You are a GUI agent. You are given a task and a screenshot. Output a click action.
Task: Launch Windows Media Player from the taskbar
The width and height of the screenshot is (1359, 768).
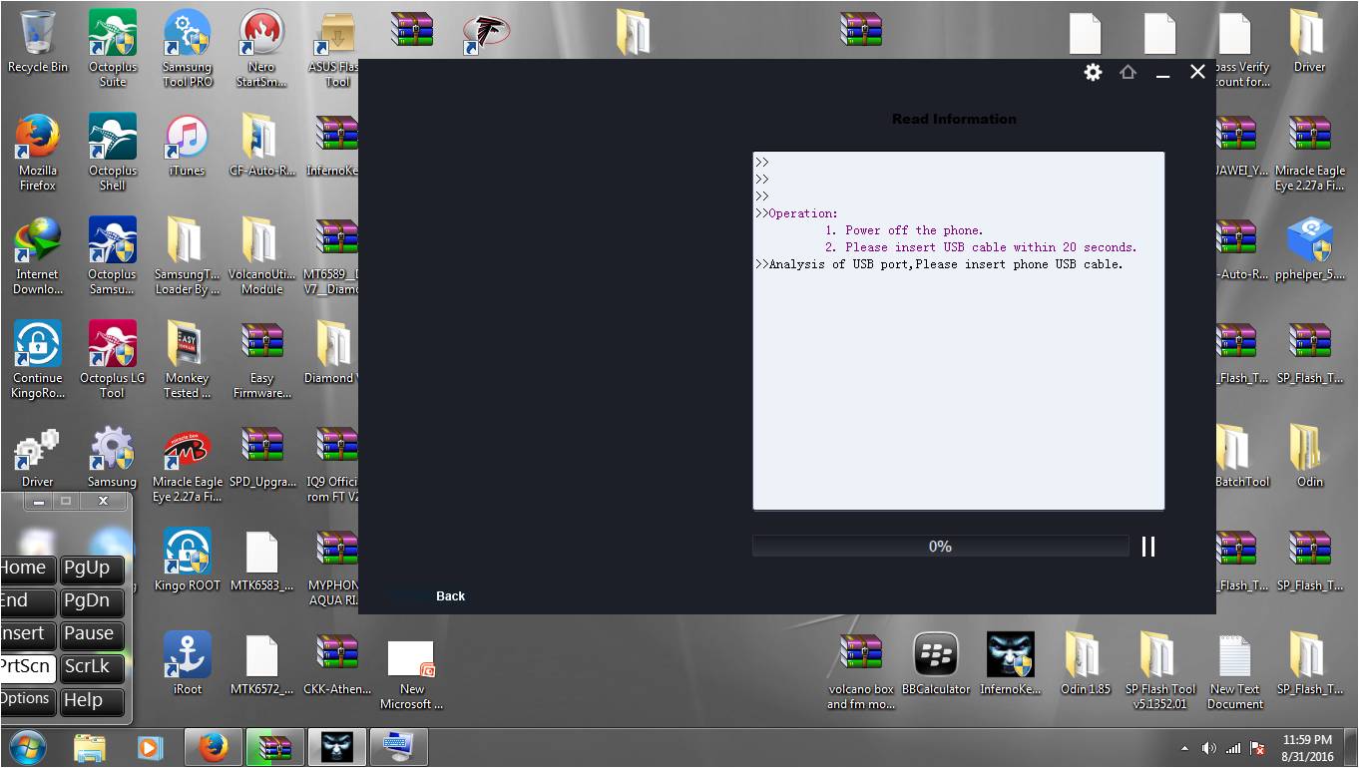[150, 747]
